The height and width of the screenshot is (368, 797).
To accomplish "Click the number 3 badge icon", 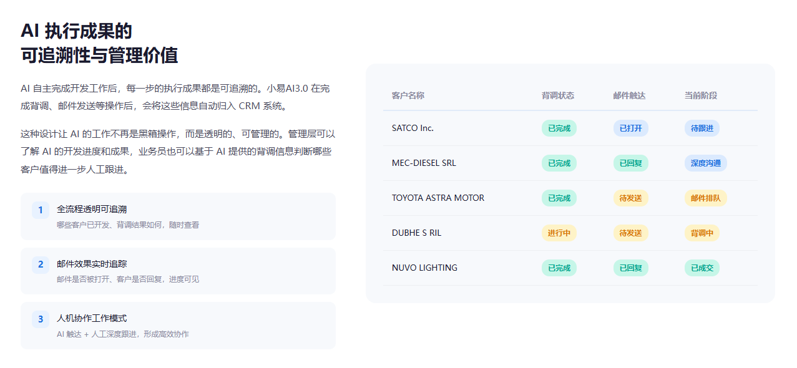I will 41,319.
